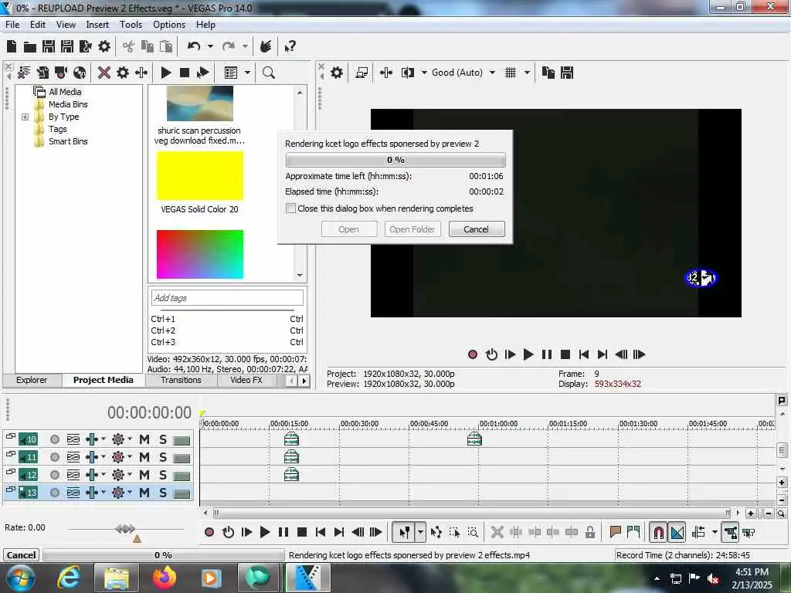Open Split Screen View dropdown arrow
Viewport: 791px width, 593px height.
(x=424, y=73)
